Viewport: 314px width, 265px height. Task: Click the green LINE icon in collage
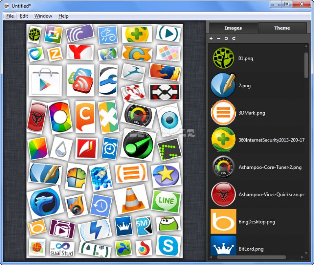pos(166,201)
